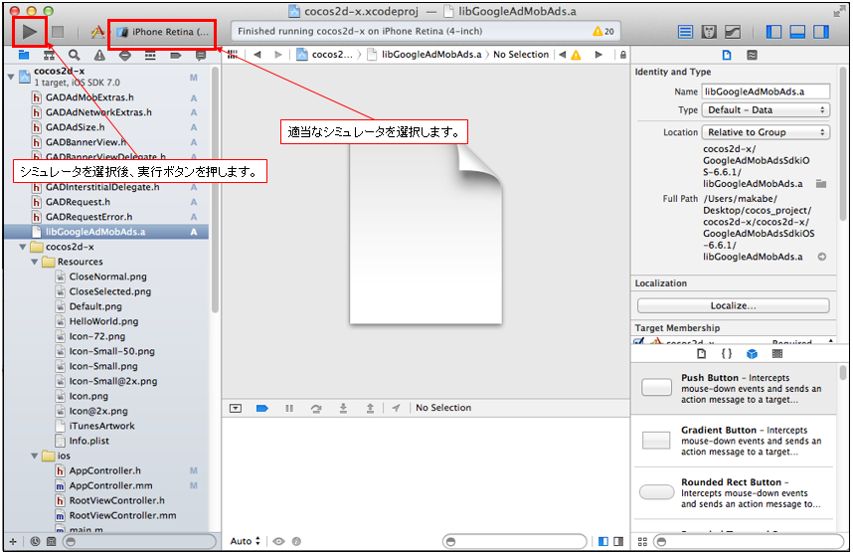Collapse the ios folder

(x=35, y=457)
